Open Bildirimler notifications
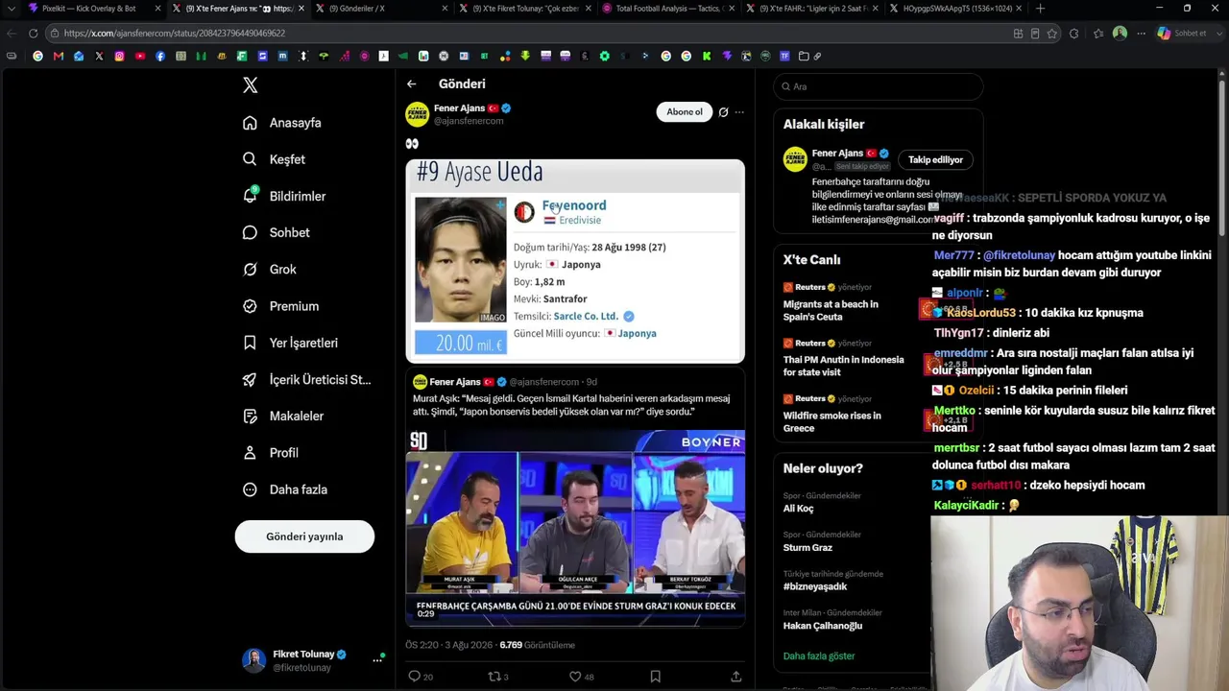This screenshot has height=691, width=1229. [284, 196]
